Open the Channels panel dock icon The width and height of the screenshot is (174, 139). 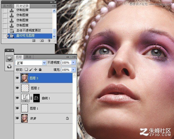click(9, 66)
